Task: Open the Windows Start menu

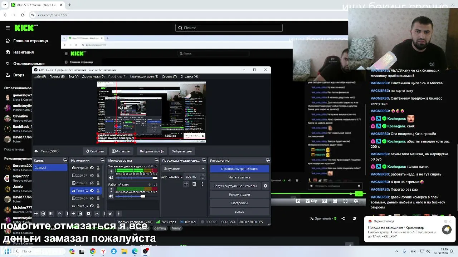Action: 7,251
